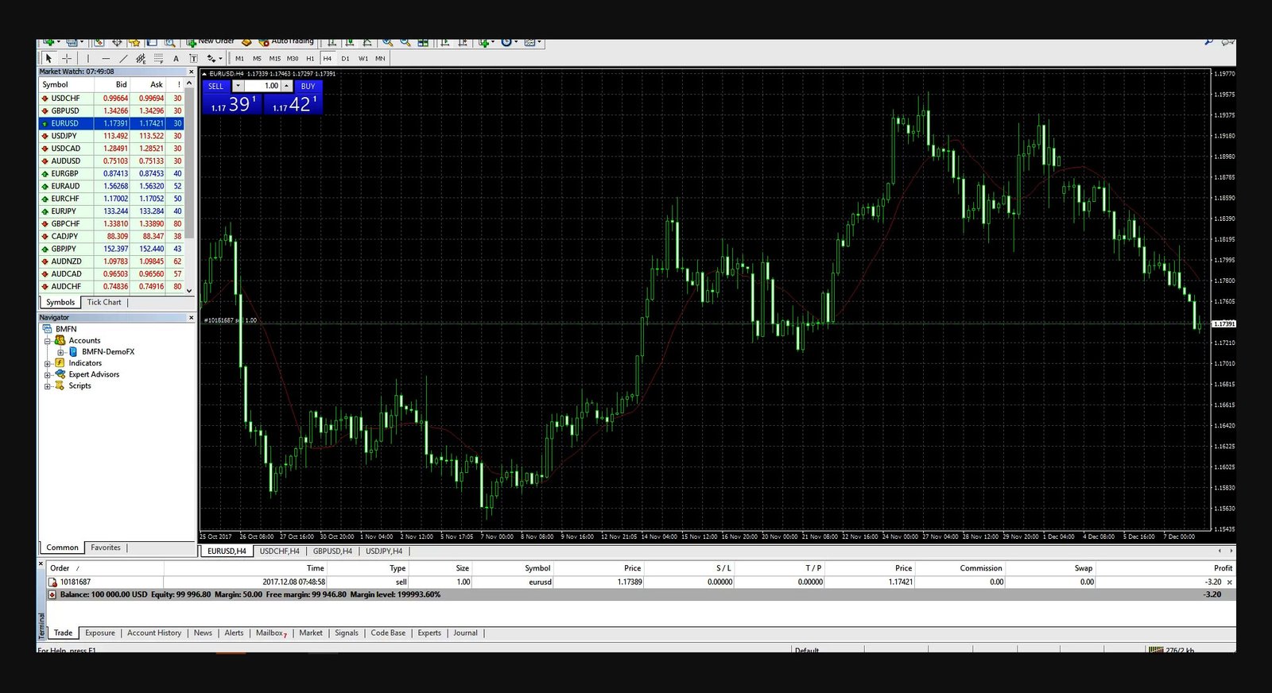The height and width of the screenshot is (693, 1272).
Task: Expand the Indicators tree node
Action: pos(48,363)
